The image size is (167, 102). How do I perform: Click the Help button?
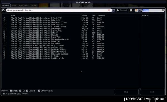point(126,92)
